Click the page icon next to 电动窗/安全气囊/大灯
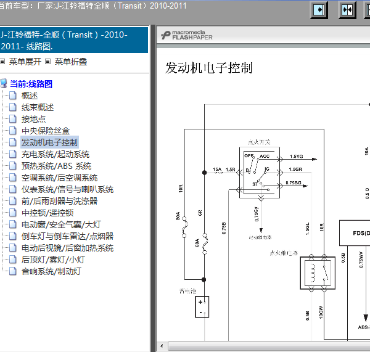 (13, 224)
